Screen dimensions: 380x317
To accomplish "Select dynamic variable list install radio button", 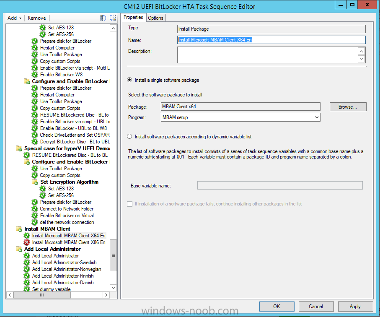I will point(129,137).
